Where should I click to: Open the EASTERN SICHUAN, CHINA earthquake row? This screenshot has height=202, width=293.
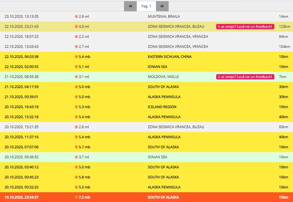pos(169,57)
